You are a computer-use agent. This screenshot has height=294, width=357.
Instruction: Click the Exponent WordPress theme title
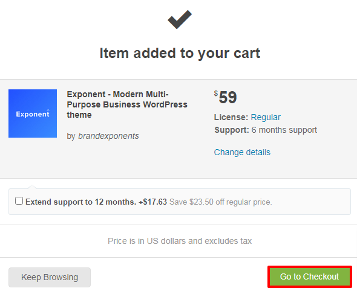(127, 104)
